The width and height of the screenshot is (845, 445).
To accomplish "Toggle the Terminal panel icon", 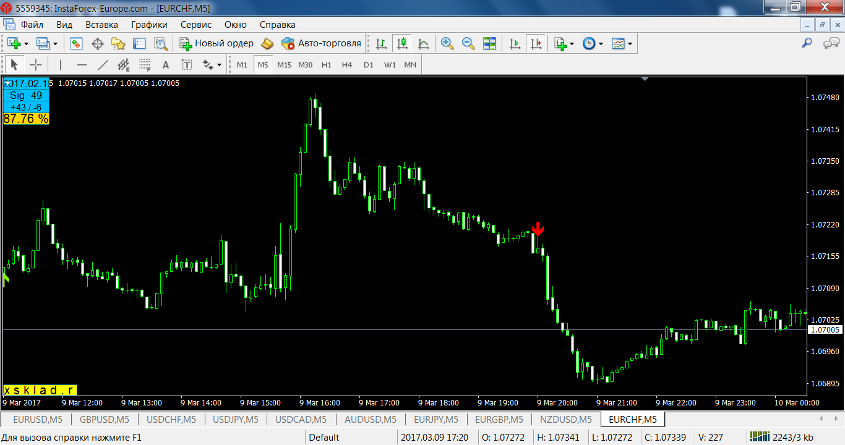I will (x=139, y=43).
